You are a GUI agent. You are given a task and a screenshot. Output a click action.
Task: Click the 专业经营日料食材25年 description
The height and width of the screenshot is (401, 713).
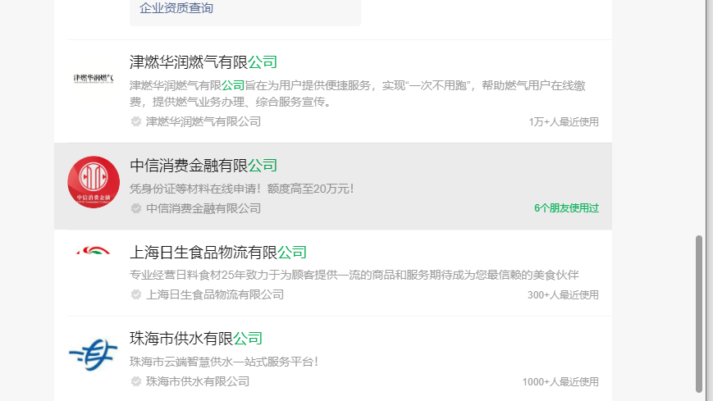pos(354,275)
